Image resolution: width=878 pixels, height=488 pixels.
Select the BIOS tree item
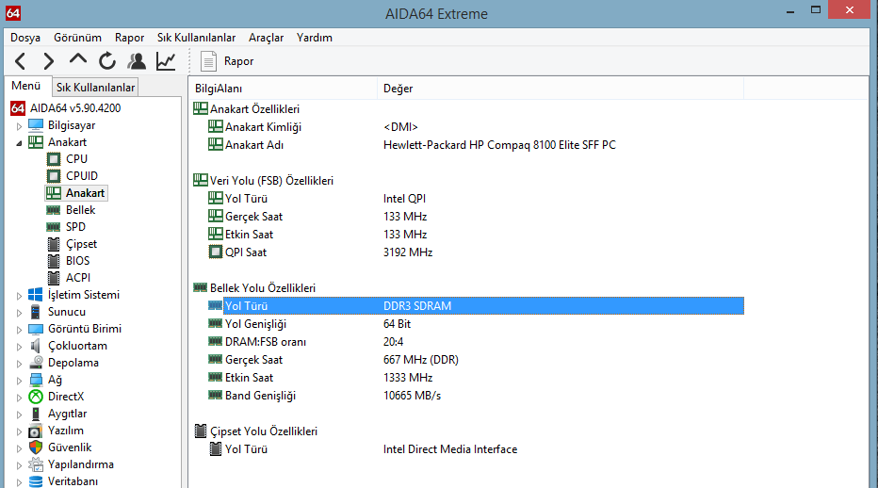point(78,261)
